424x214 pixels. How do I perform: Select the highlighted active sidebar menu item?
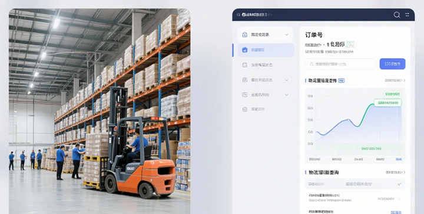[x=266, y=50]
